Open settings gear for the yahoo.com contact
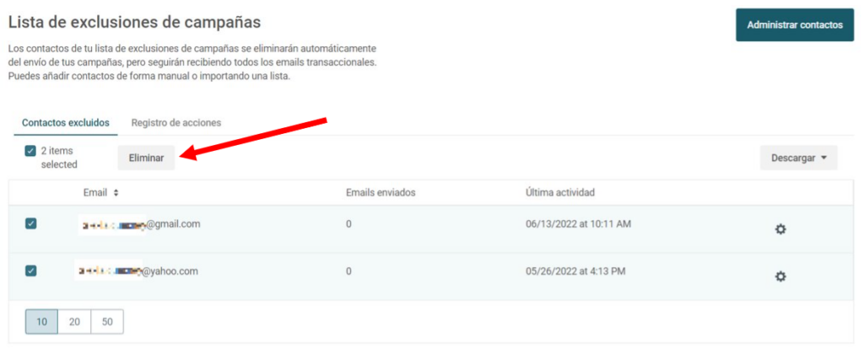Image resolution: width=864 pixels, height=354 pixels. [x=780, y=276]
